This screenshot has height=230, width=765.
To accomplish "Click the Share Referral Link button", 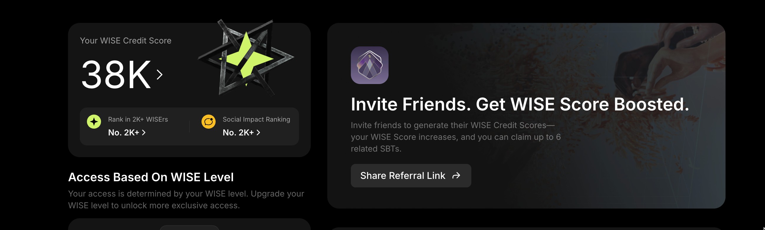I will coord(411,176).
